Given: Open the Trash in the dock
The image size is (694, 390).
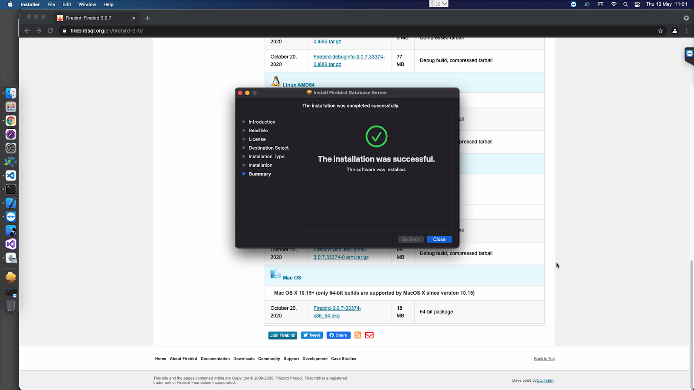Looking at the screenshot, I should pyautogui.click(x=11, y=305).
